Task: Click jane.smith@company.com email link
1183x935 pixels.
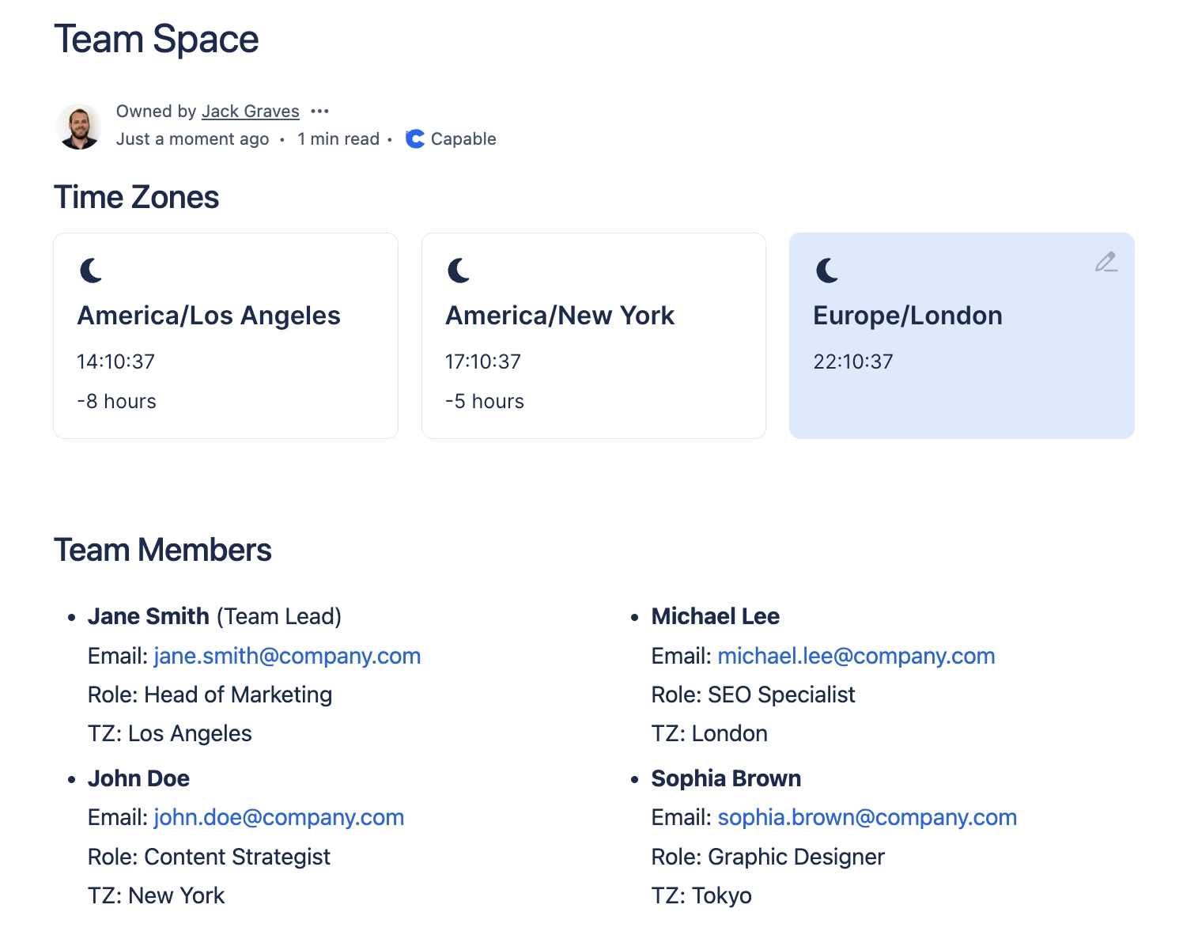Action: tap(287, 656)
